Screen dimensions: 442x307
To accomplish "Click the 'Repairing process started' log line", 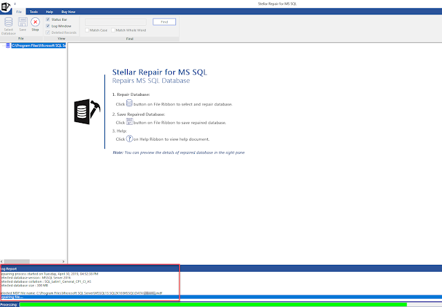I will [x=49, y=274].
